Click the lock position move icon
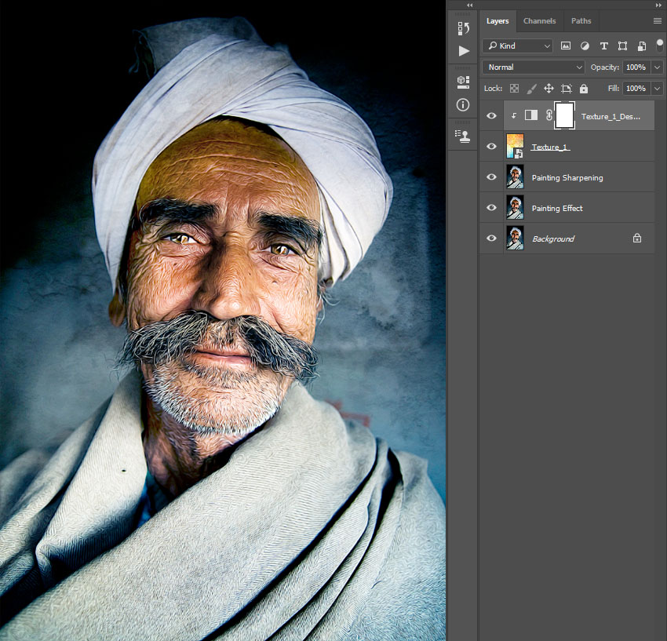Image resolution: width=667 pixels, height=641 pixels. (x=549, y=89)
